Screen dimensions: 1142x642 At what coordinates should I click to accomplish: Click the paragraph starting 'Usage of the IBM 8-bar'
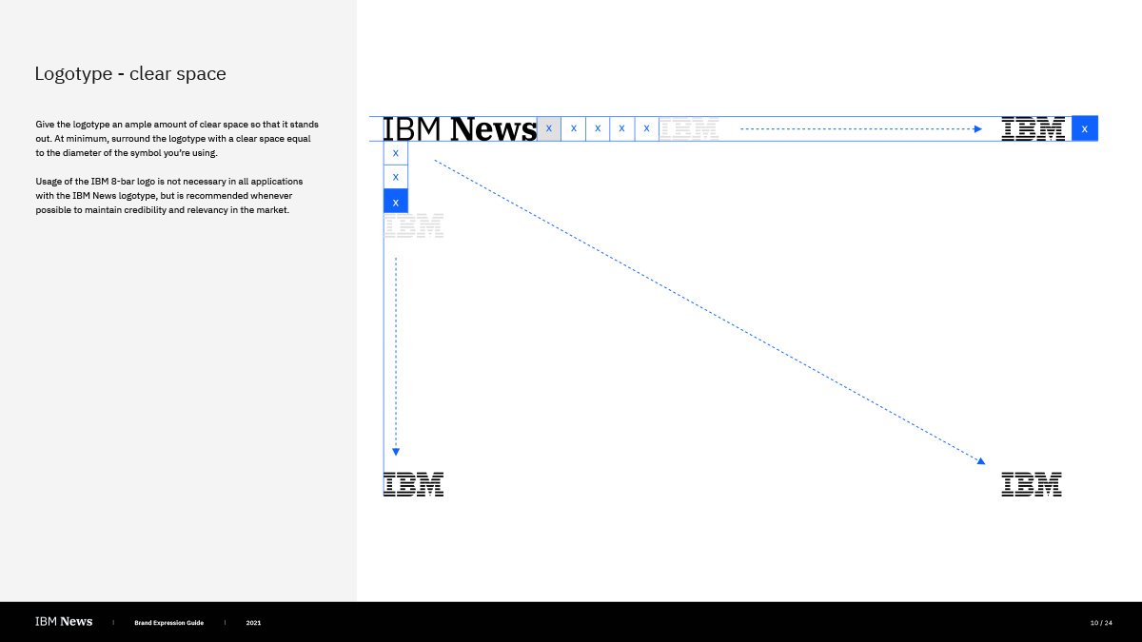pyautogui.click(x=170, y=195)
